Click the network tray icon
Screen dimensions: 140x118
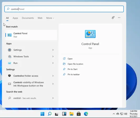coord(122,114)
